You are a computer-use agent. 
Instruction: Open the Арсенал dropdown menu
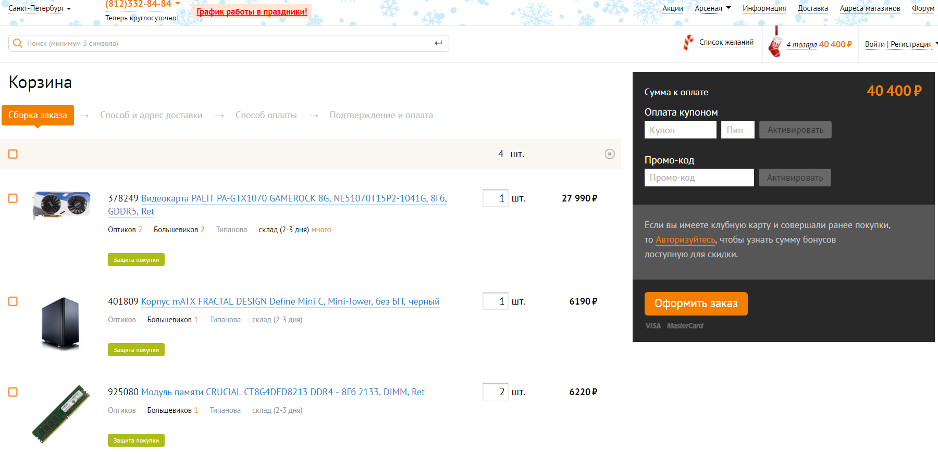pyautogui.click(x=713, y=8)
